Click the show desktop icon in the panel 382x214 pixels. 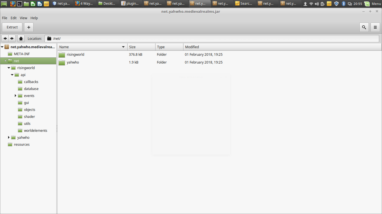(x=4, y=4)
